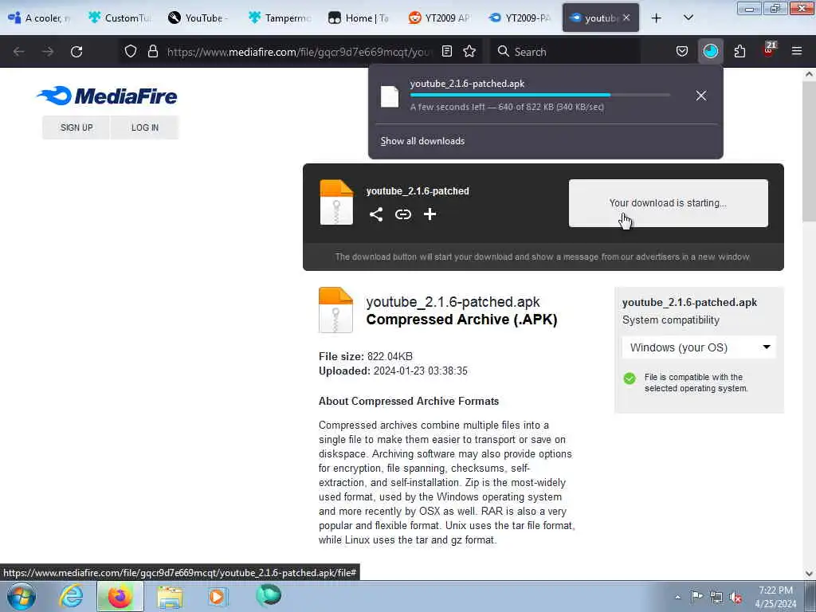
Task: Click the Uploaded date '2024-01-23 03:38:35'
Action: [421, 371]
